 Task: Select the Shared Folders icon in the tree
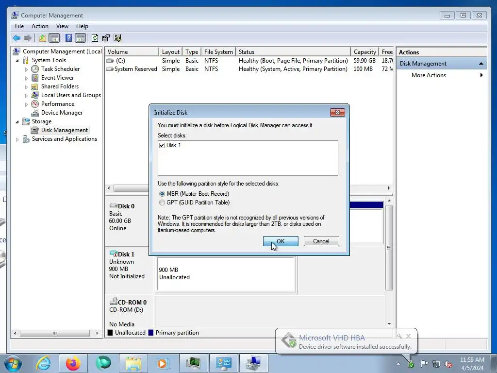click(35, 86)
